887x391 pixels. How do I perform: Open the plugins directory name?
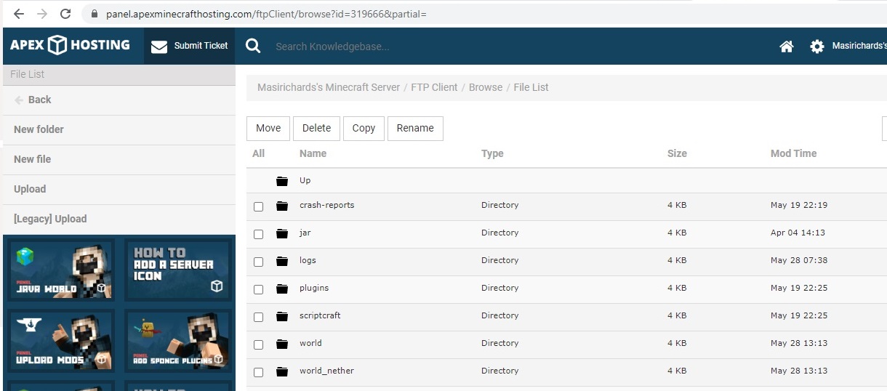point(314,288)
